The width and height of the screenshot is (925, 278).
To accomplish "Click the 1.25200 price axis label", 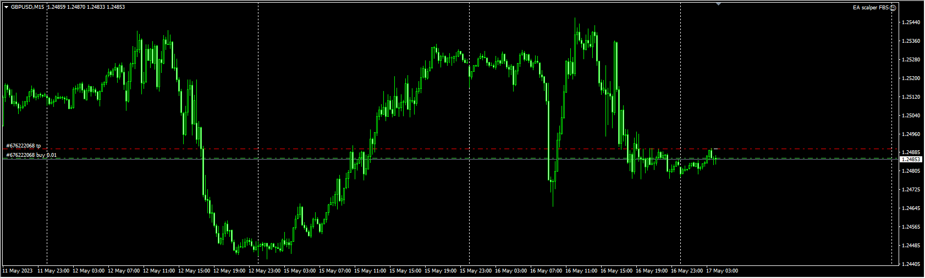I will (x=911, y=78).
